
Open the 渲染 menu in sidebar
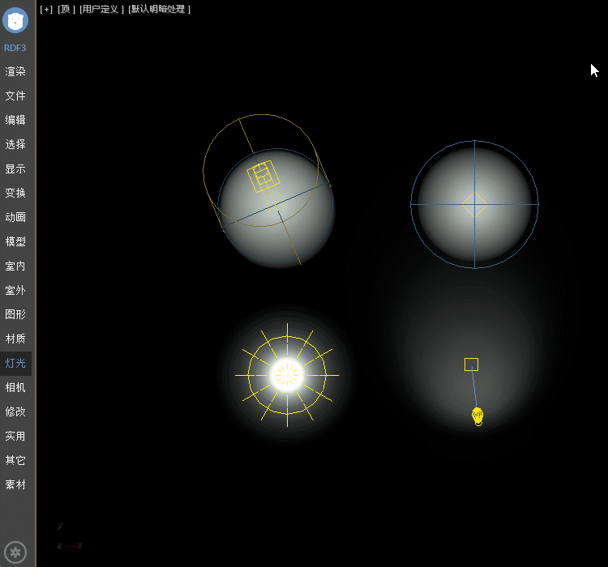(x=15, y=71)
